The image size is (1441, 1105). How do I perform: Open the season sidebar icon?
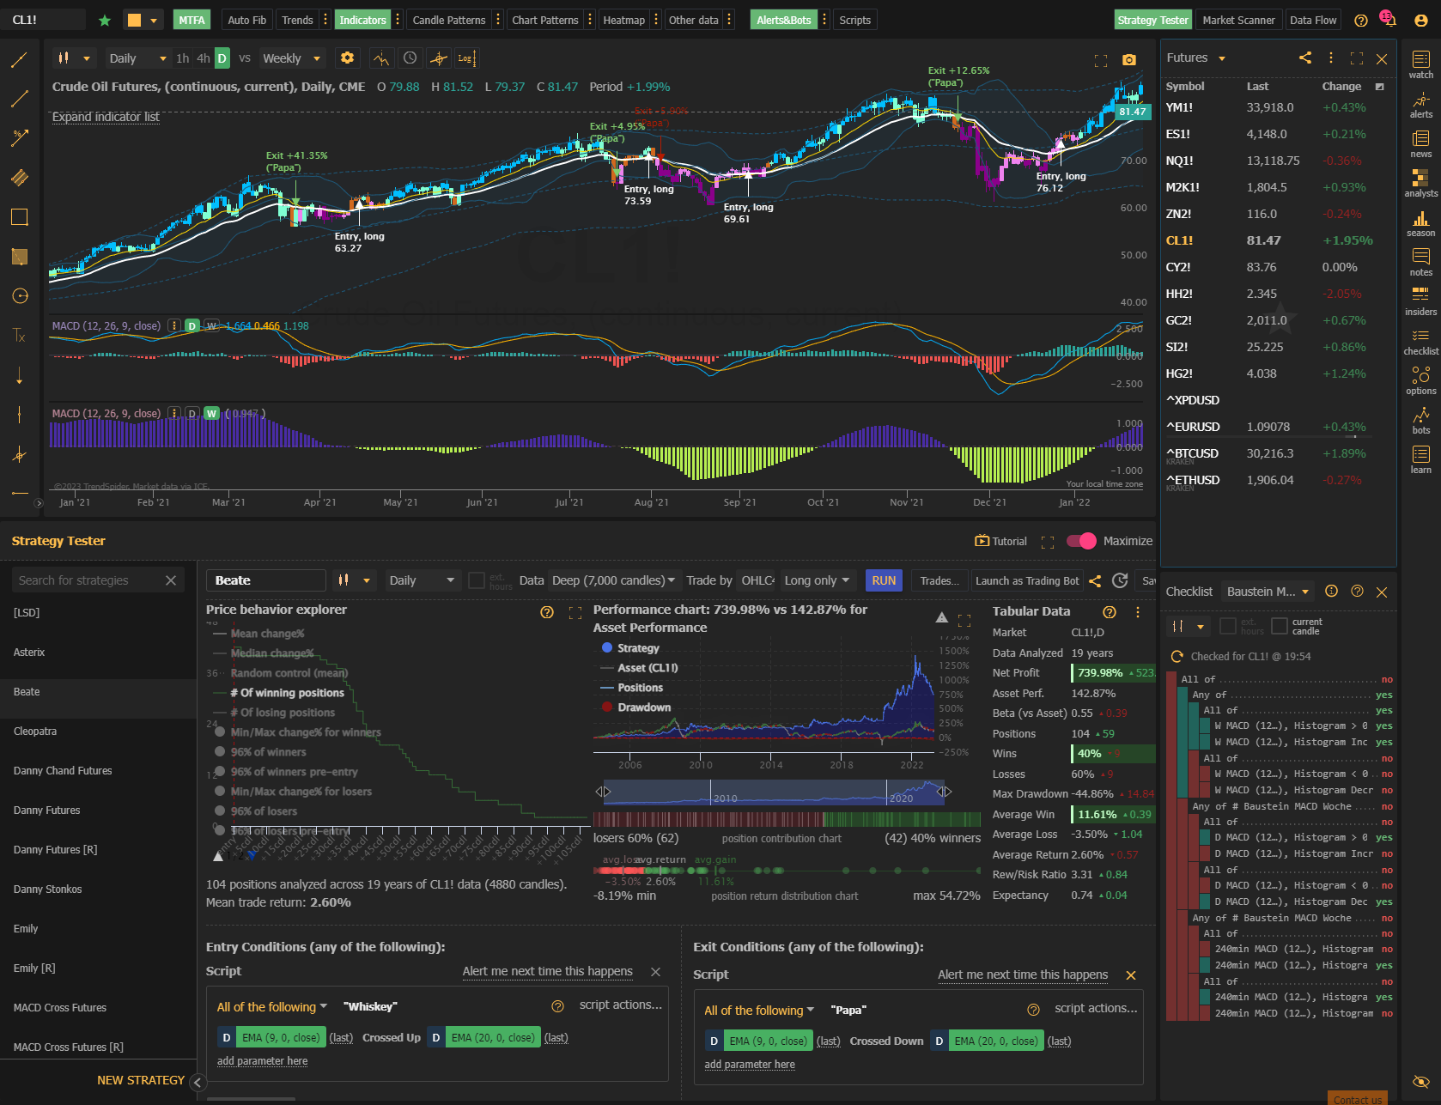pos(1420,224)
